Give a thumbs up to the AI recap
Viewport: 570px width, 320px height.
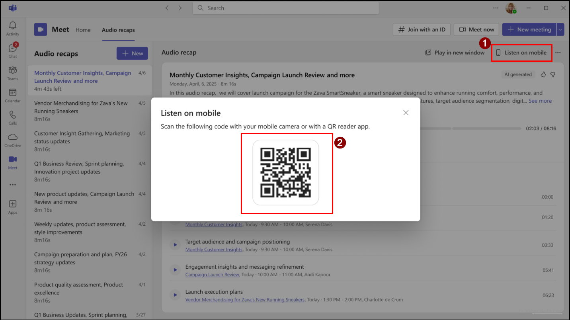(x=543, y=74)
